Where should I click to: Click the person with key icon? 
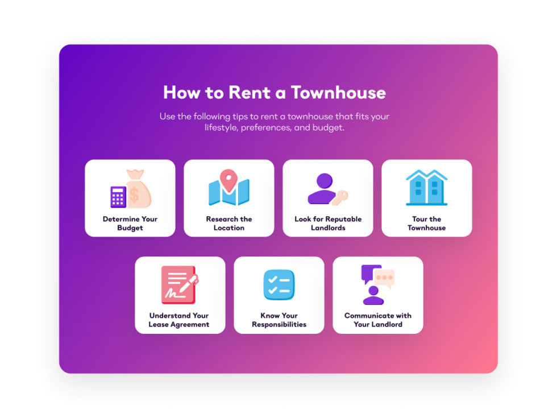327,189
